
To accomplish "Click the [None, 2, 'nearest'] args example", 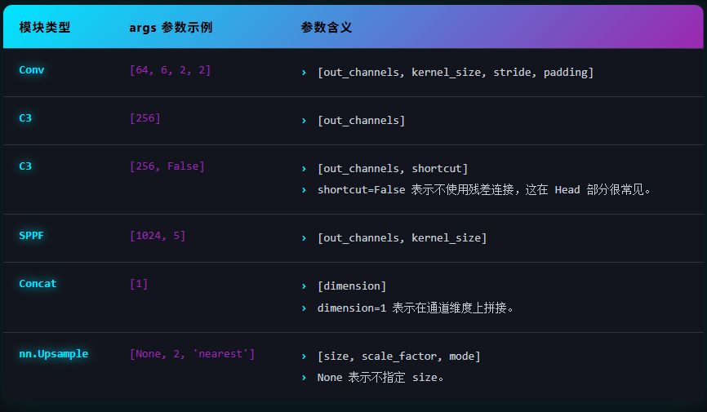I will pyautogui.click(x=192, y=354).
